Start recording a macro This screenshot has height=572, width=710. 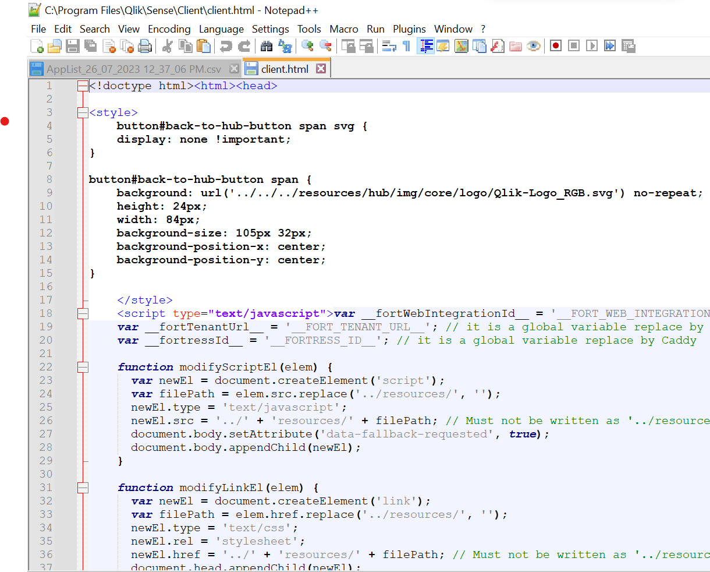[x=556, y=45]
